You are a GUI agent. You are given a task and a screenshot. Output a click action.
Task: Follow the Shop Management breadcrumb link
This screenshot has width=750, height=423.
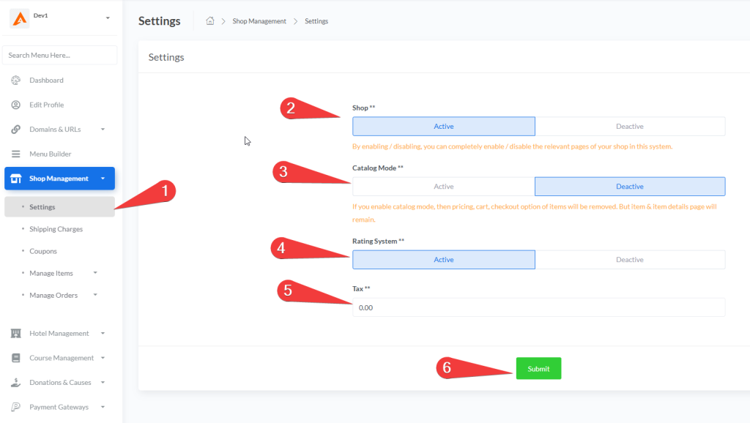tap(259, 21)
